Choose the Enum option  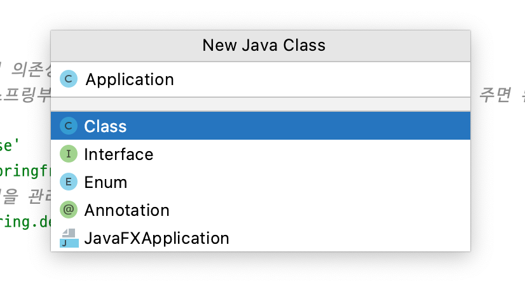[x=261, y=182]
